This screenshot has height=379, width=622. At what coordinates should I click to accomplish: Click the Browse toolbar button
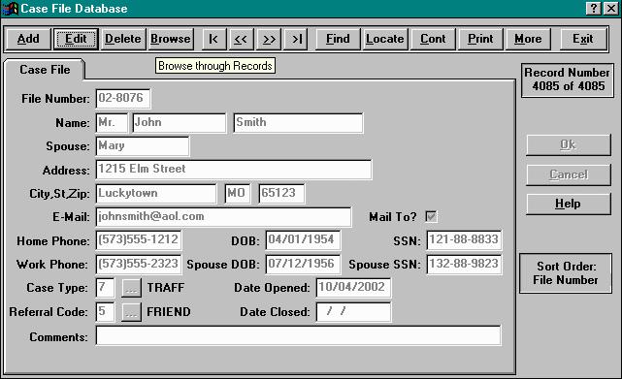tap(171, 39)
